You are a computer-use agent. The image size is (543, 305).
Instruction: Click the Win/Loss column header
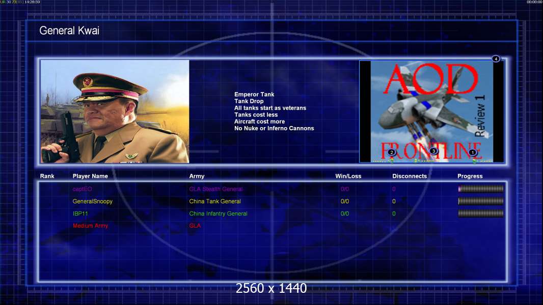pyautogui.click(x=348, y=176)
